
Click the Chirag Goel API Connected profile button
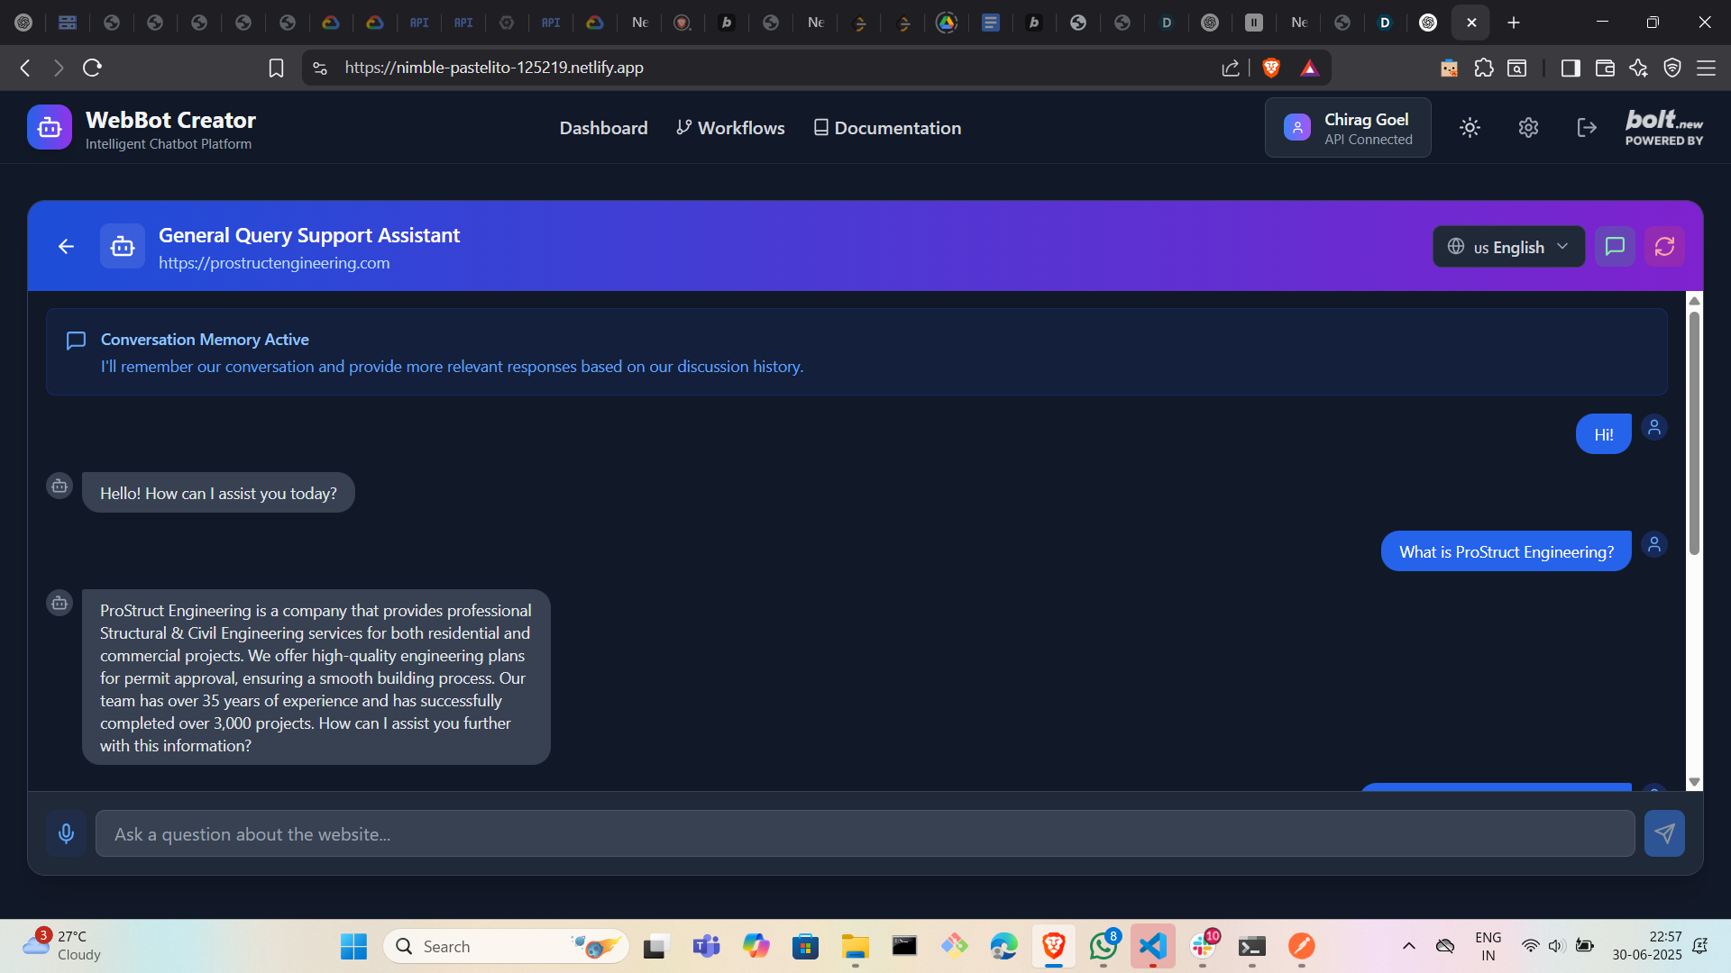coord(1347,128)
